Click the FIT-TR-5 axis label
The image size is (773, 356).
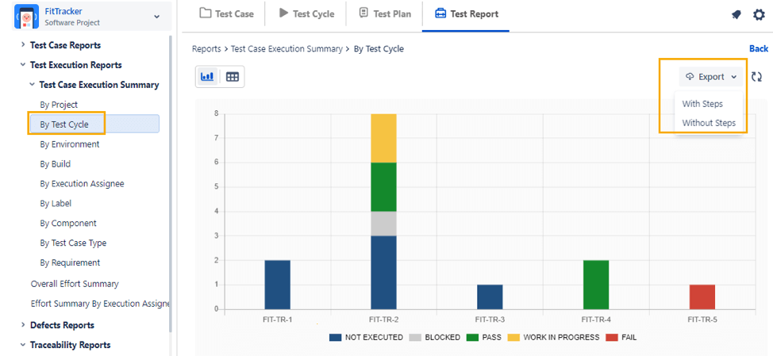[702, 320]
